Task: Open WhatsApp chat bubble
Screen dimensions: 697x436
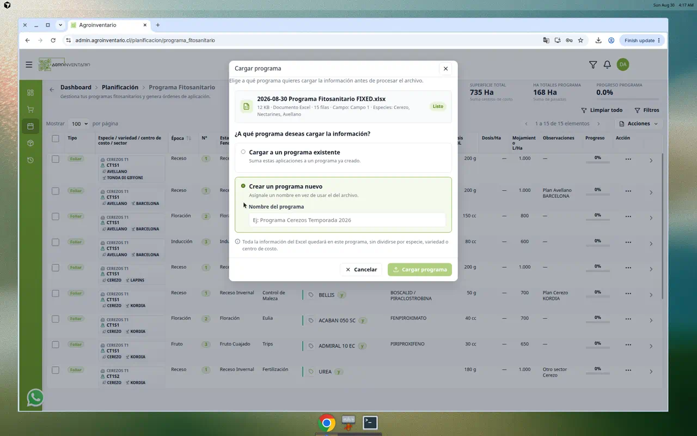Action: coord(35,397)
